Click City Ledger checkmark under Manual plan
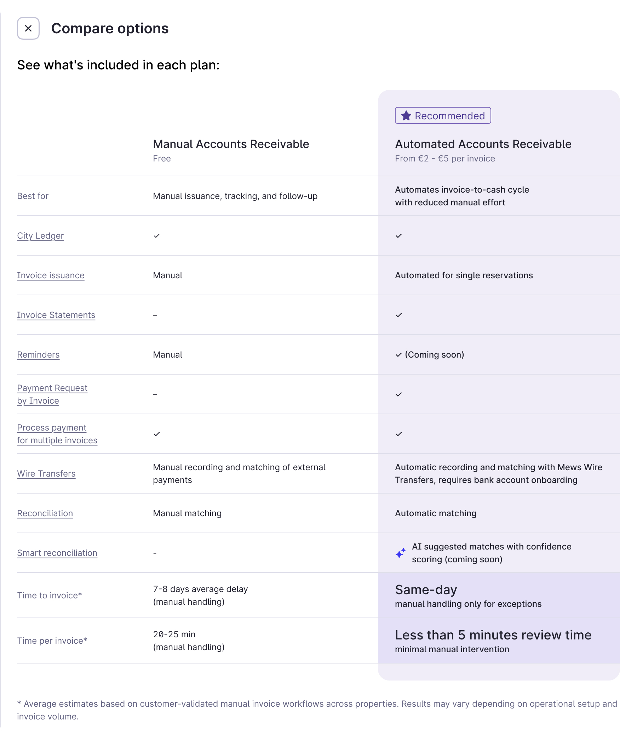The width and height of the screenshot is (637, 740). point(157,236)
